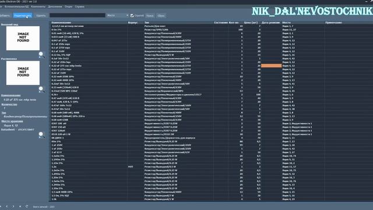Select the row '0.47uF 160v 7x12'
Viewport: 373px width, 210px height.
[211, 105]
